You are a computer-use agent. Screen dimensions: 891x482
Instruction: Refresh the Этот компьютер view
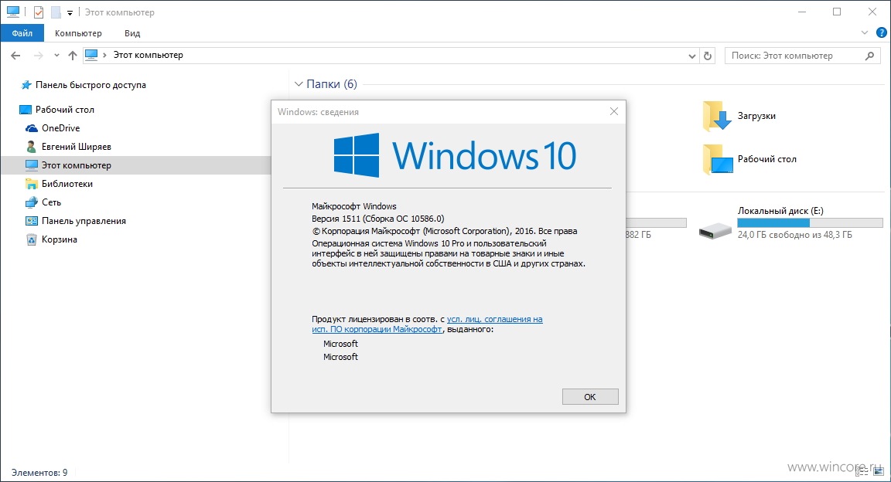point(708,56)
